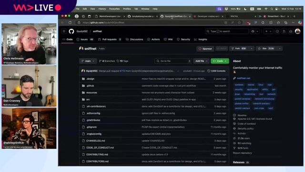Click the Readme link in About section

[x=242, y=115]
